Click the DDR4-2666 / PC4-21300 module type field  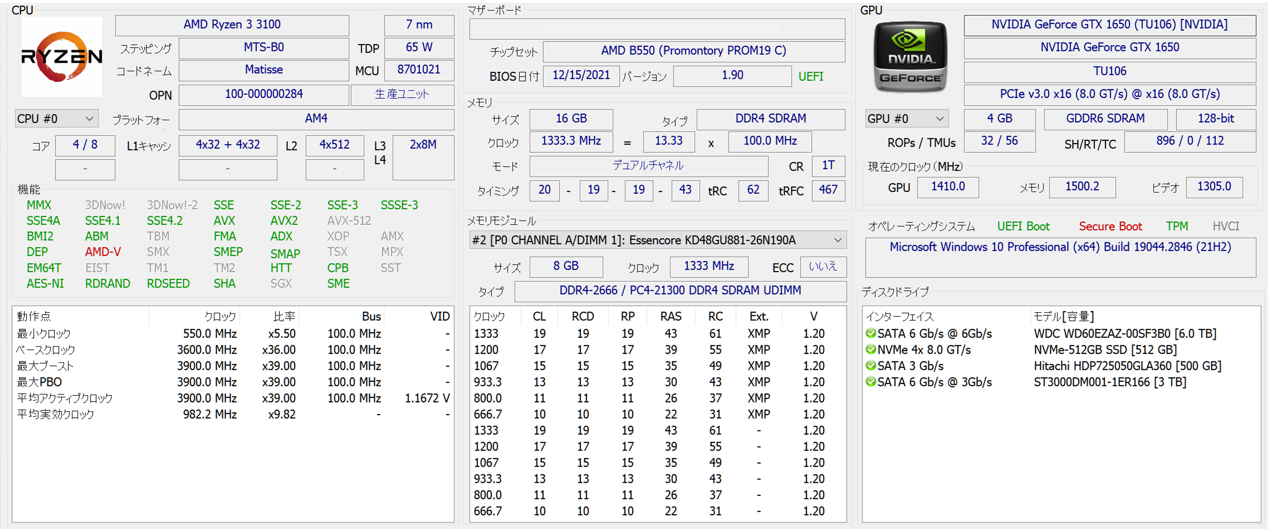click(x=680, y=291)
